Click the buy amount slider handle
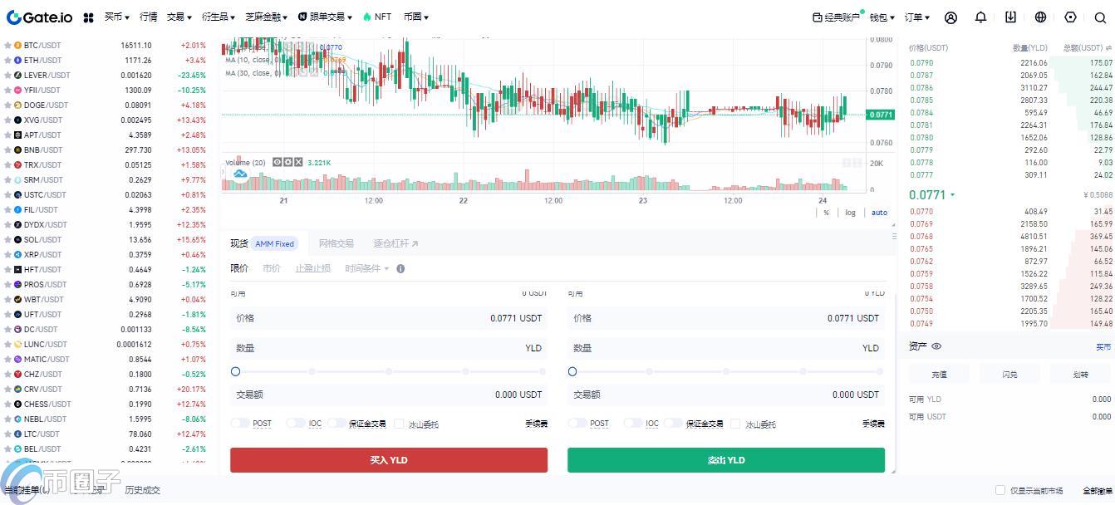Image resolution: width=1115 pixels, height=505 pixels. pos(236,371)
